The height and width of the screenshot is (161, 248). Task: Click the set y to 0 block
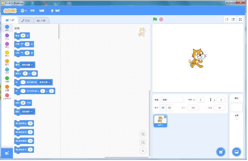pos(24,150)
